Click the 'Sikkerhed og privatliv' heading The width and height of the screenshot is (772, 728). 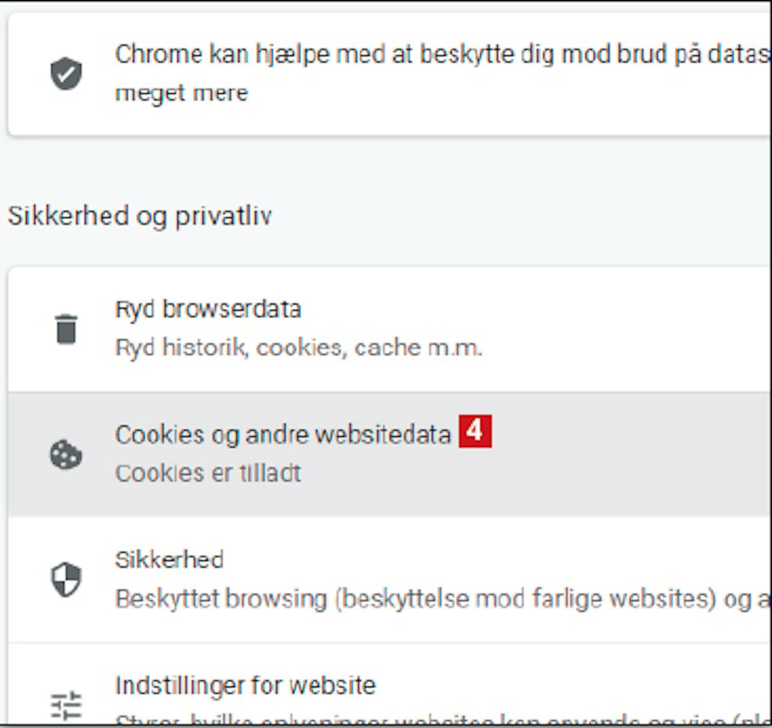[x=139, y=216]
